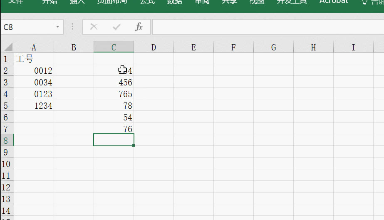Open the 共享 ribbon tab
The width and height of the screenshot is (384, 220).
click(229, 2)
